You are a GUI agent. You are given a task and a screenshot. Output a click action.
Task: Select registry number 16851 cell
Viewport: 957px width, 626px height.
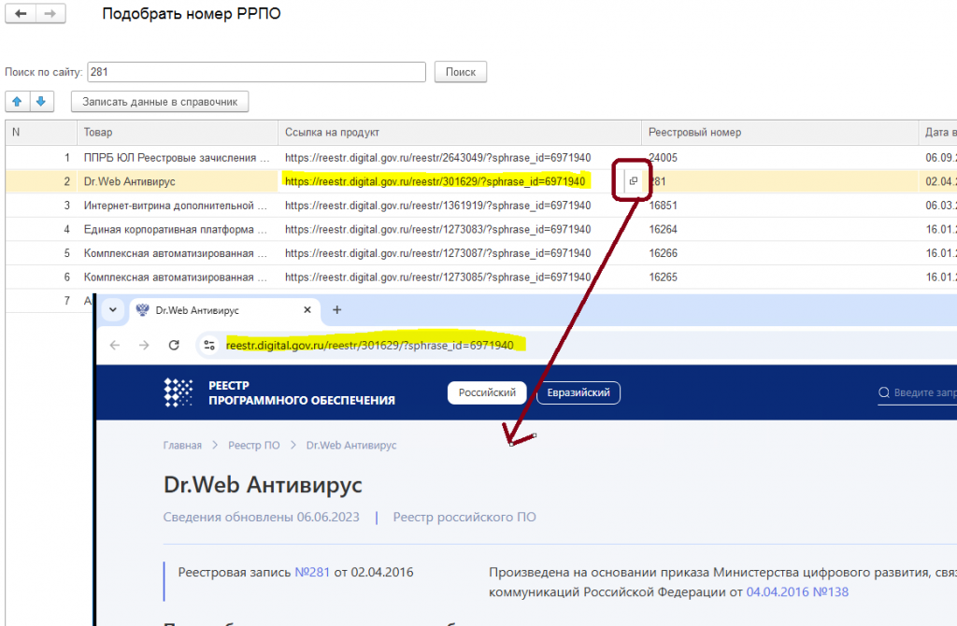[x=779, y=206]
